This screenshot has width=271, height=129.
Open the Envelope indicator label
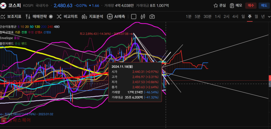(x=7, y=38)
